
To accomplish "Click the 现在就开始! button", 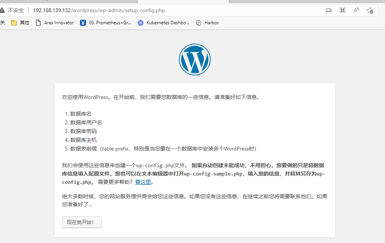I will pyautogui.click(x=82, y=222).
